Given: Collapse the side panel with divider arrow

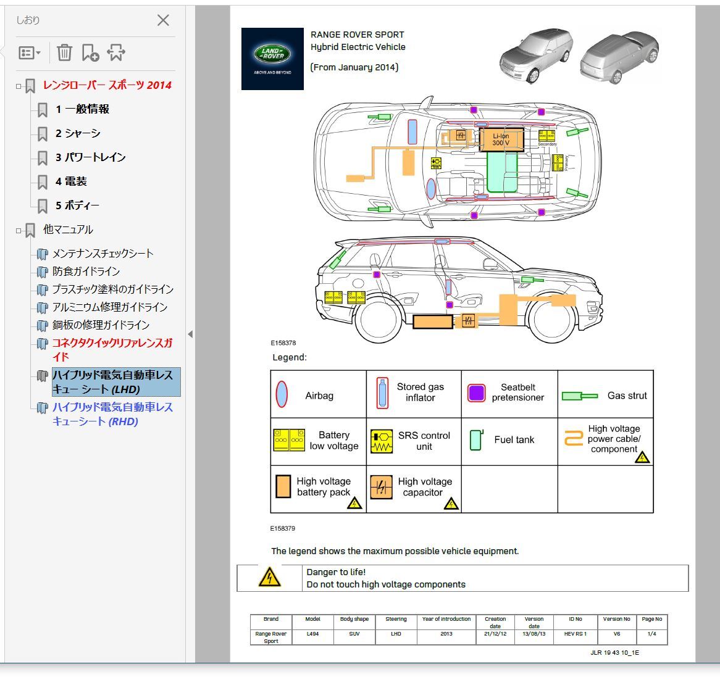Looking at the screenshot, I should click(190, 334).
